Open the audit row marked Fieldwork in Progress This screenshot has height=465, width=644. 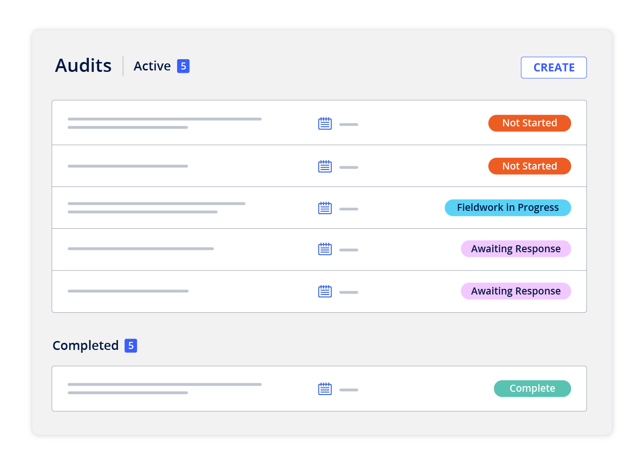(319, 208)
